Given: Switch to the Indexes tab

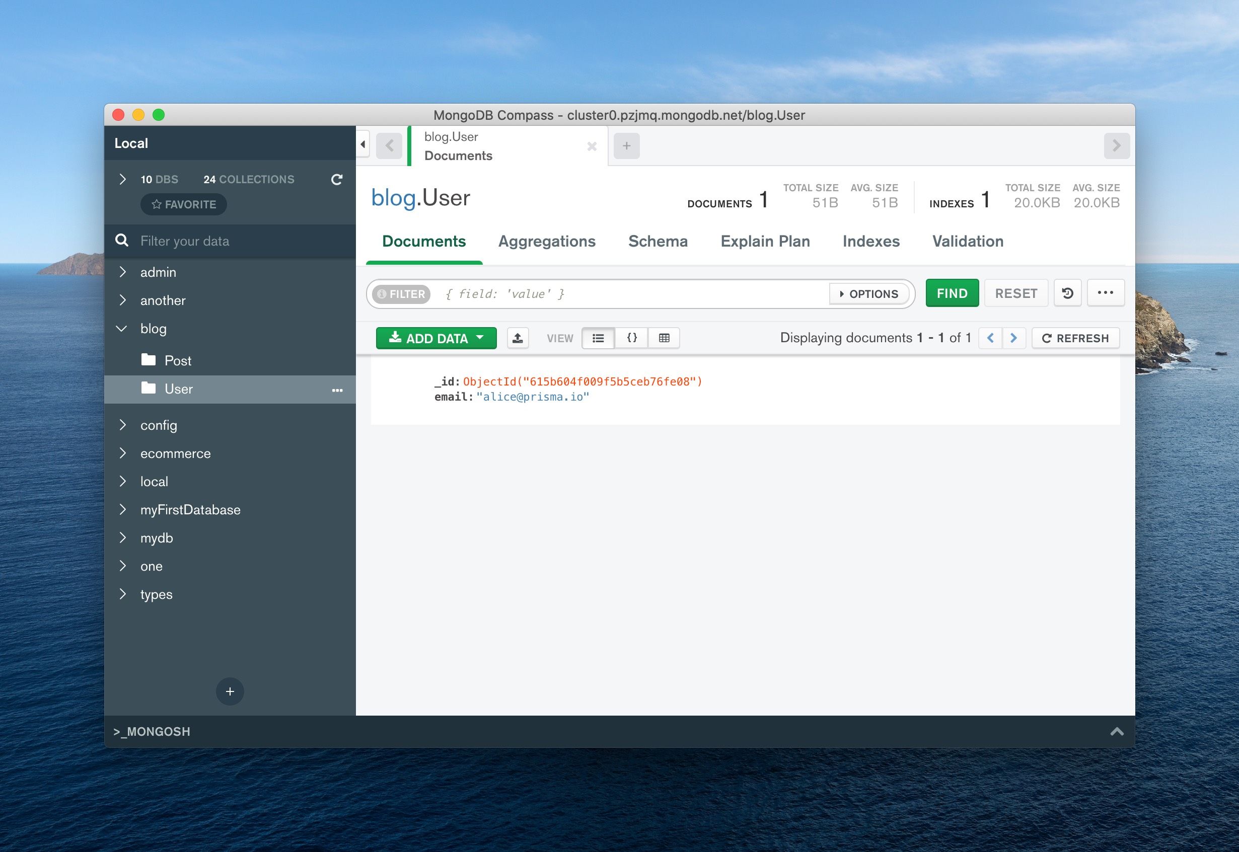Looking at the screenshot, I should pyautogui.click(x=871, y=241).
